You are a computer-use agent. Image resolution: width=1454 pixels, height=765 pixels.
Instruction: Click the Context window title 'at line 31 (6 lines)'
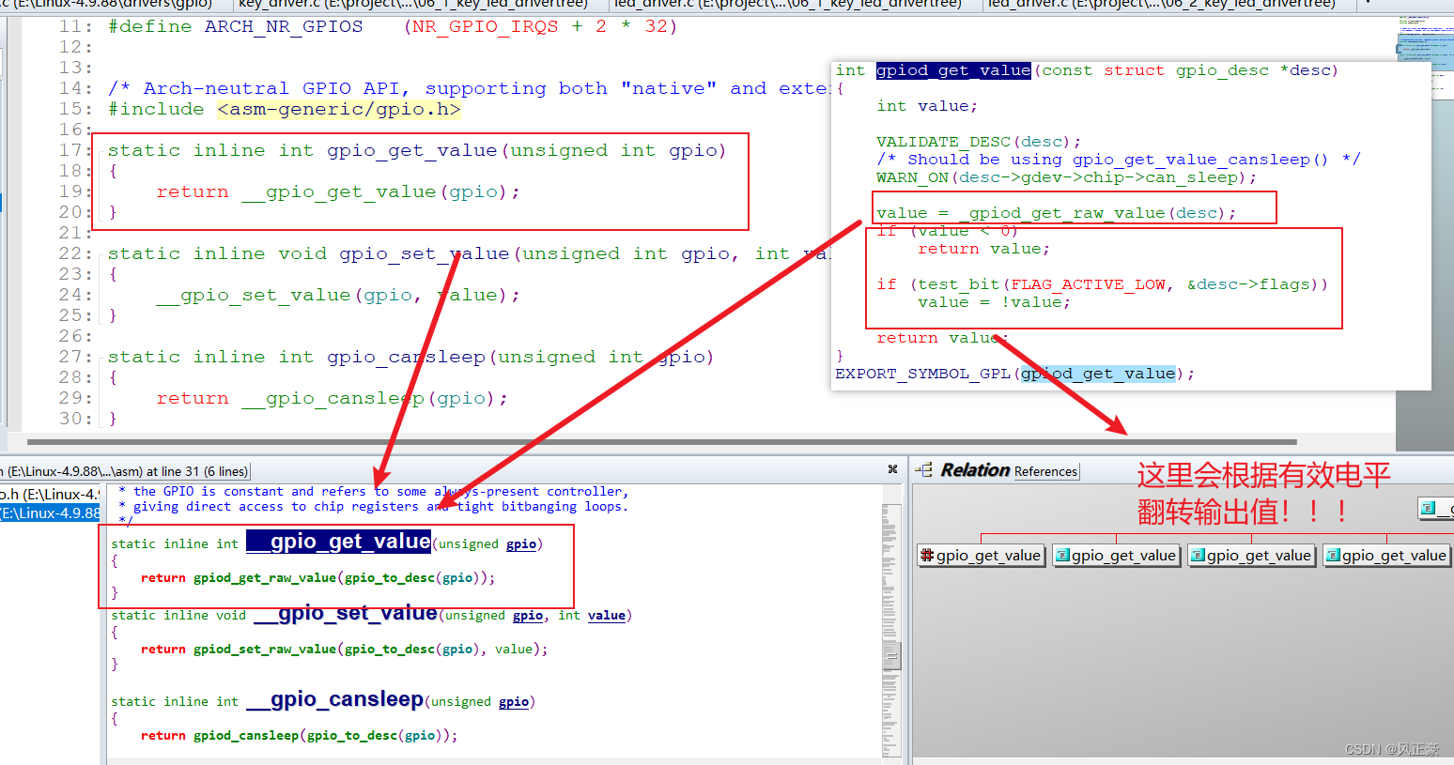pyautogui.click(x=196, y=471)
